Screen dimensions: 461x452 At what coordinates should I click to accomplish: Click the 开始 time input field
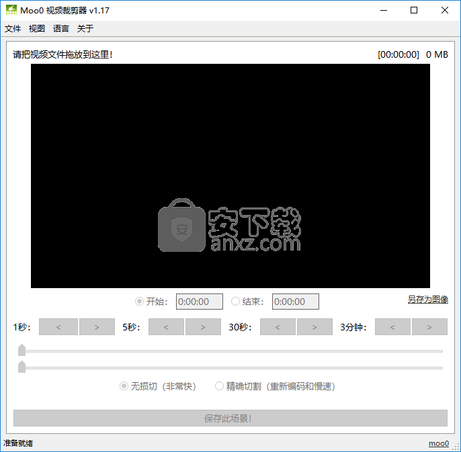coord(200,302)
